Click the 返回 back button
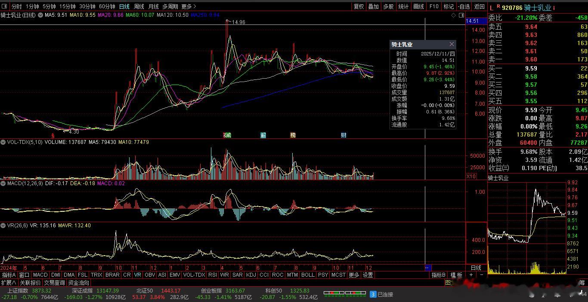This screenshot has width=588, height=302. tap(479, 6)
